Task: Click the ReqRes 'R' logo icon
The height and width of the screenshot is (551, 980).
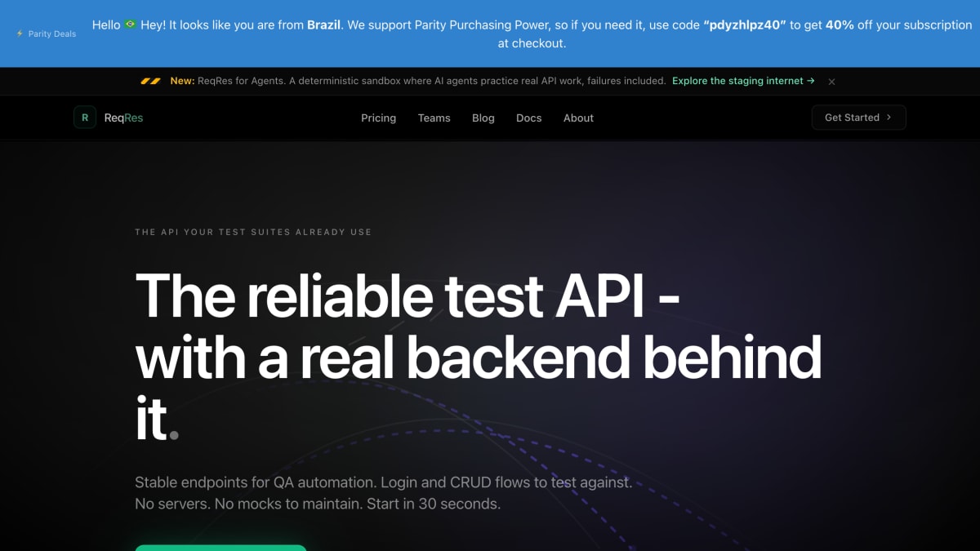Action: 85,118
